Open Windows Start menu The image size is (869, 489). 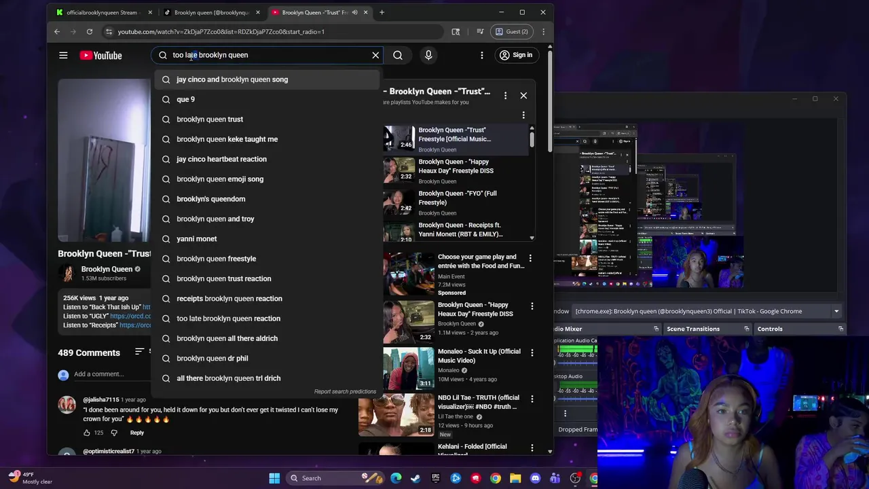point(274,478)
